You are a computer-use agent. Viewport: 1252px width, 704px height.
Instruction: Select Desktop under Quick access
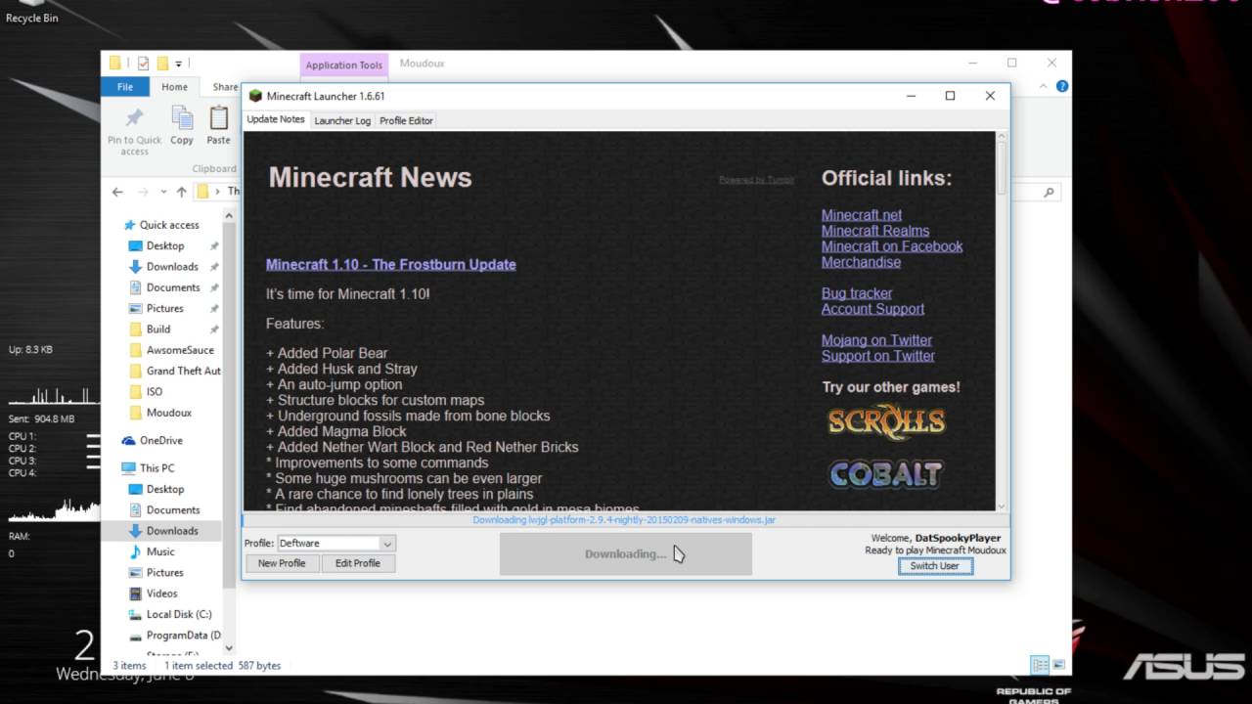pos(164,245)
